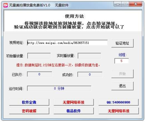145x122 pixels.
Task: Click inside the 视频地址 URL field
Action: click(67, 43)
